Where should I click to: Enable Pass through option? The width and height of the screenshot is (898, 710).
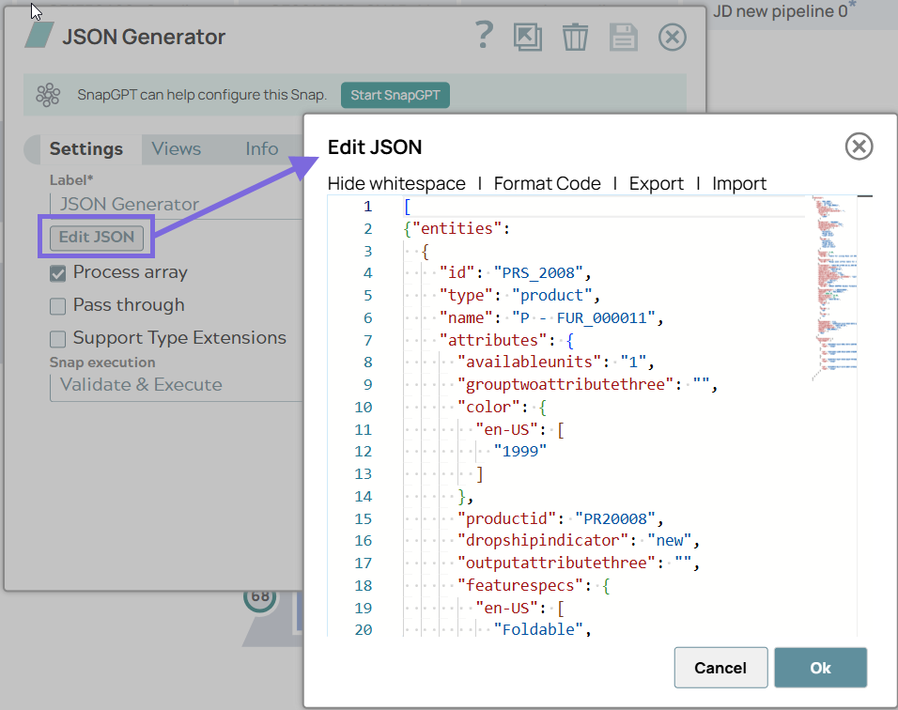(x=57, y=304)
